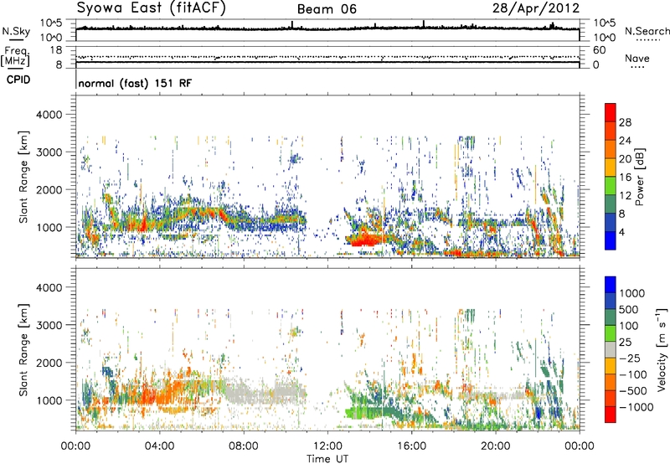Click the '60' Nave axis tick label
The image size is (670, 464).
point(599,50)
